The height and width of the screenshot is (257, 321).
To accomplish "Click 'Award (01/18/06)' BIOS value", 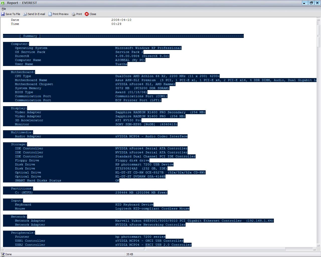I will click(x=131, y=92).
